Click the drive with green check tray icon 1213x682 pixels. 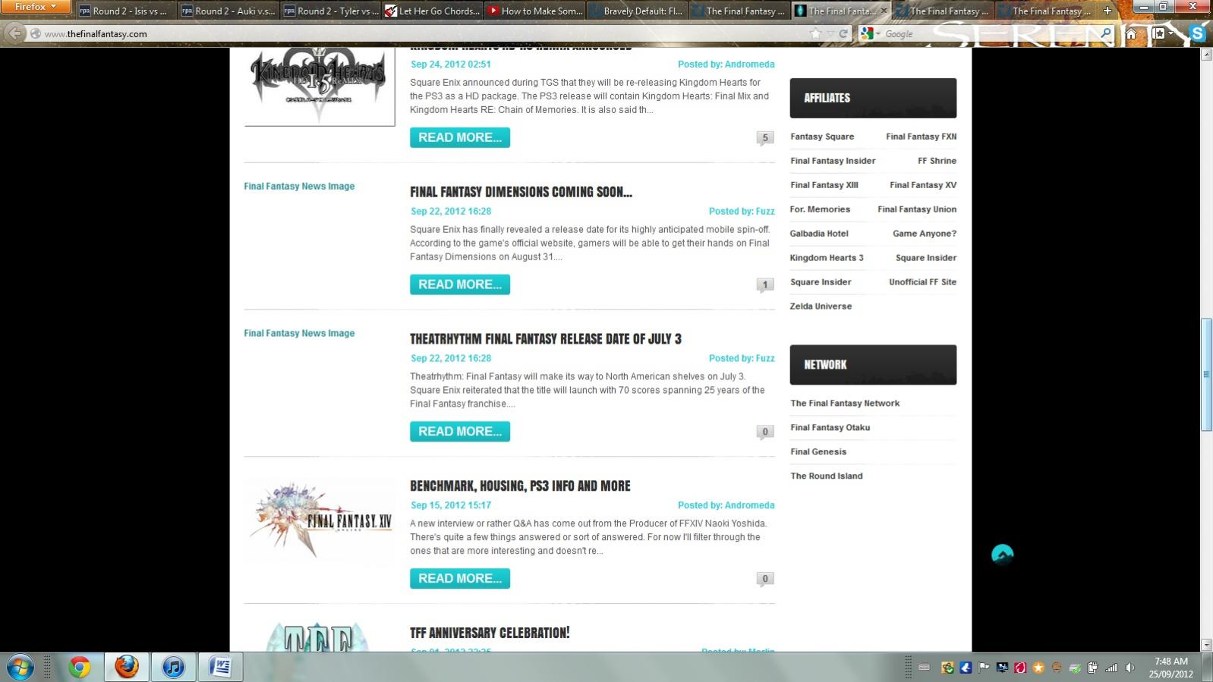[1074, 668]
